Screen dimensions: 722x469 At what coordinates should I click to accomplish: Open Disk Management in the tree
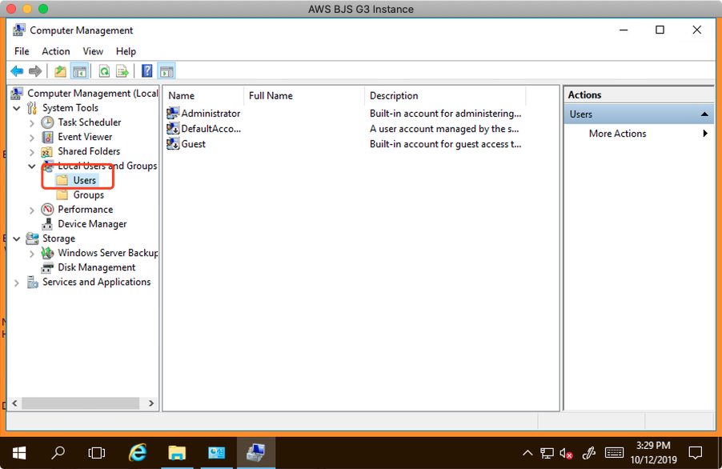pos(96,267)
